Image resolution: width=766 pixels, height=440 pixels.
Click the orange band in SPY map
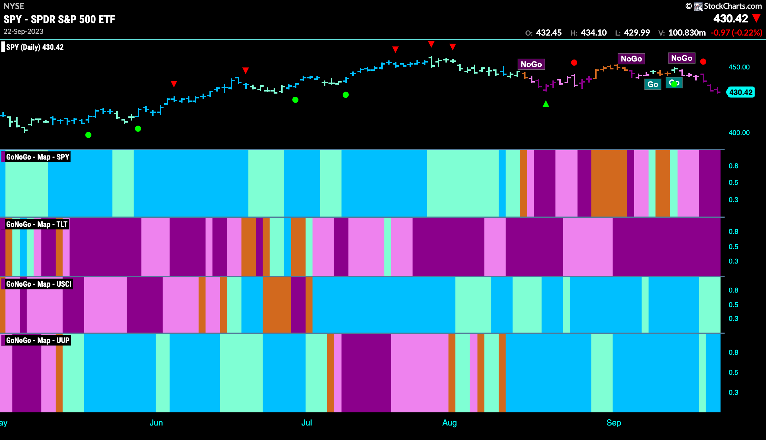(609, 183)
